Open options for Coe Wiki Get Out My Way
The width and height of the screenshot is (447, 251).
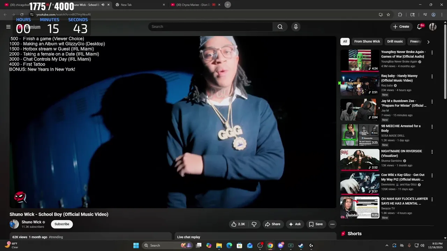click(432, 175)
